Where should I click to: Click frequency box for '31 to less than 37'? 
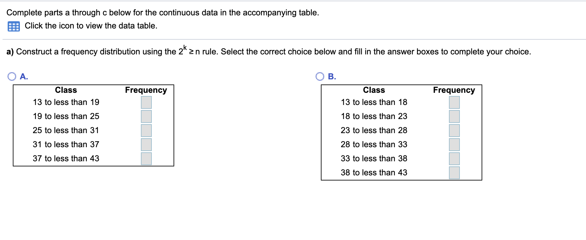pos(146,144)
